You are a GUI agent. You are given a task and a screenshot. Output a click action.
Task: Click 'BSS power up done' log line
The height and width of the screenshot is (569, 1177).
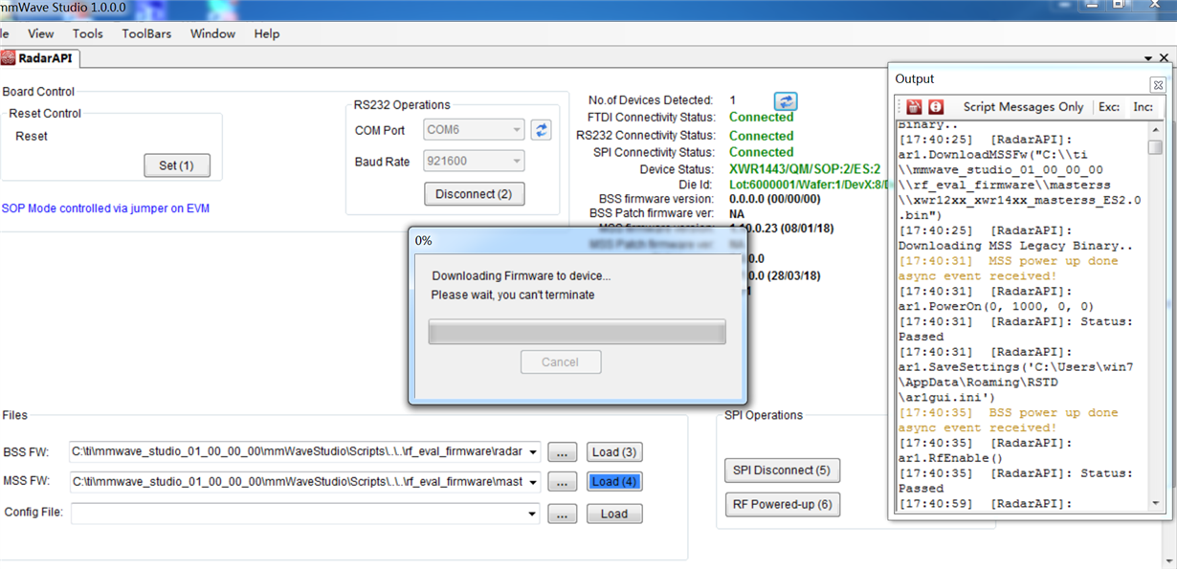tap(1008, 421)
